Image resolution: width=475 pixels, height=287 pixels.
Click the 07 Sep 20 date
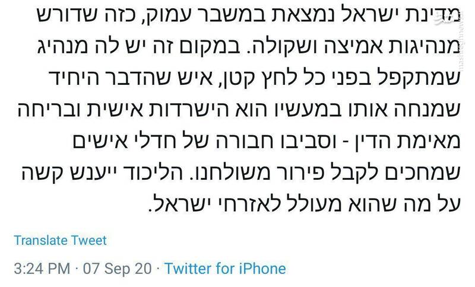pyautogui.click(x=118, y=269)
